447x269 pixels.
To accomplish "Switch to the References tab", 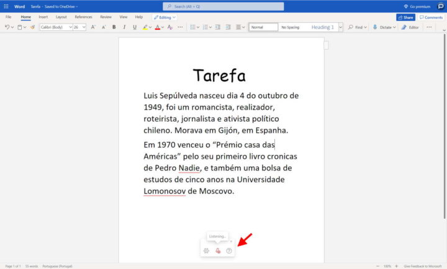I will point(84,17).
